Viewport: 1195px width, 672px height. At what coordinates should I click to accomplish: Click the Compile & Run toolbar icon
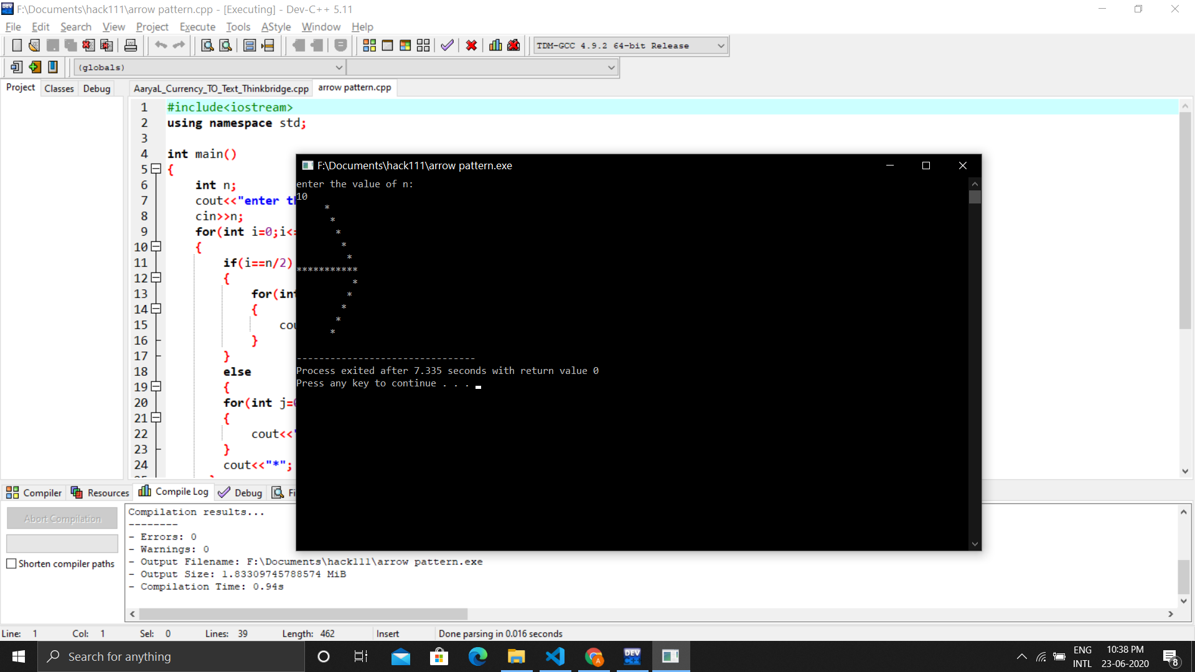click(405, 45)
